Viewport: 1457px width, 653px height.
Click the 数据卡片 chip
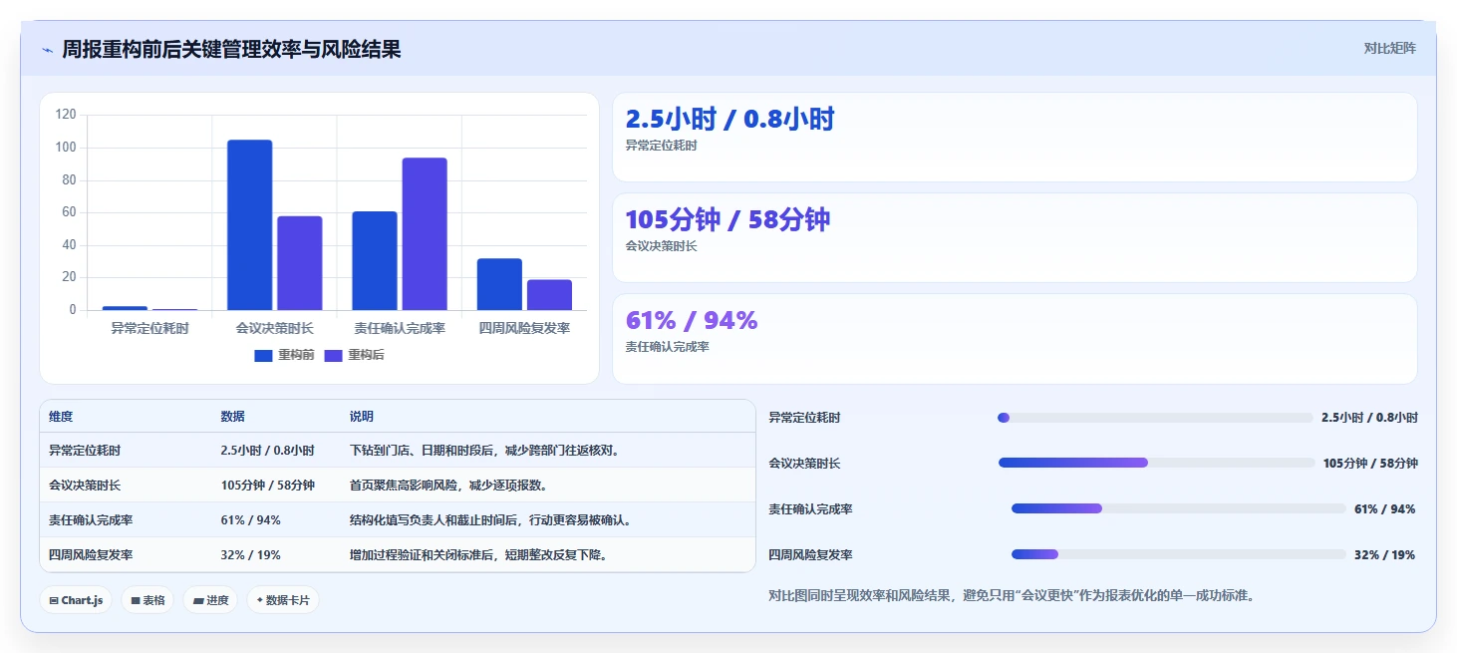tap(283, 600)
